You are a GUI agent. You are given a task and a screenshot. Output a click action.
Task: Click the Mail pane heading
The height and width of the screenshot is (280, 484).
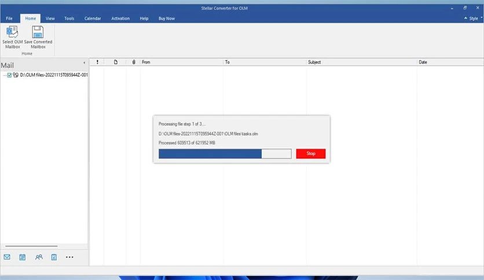pyautogui.click(x=7, y=65)
